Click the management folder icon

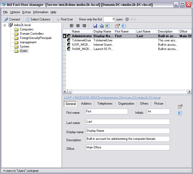pyautogui.click(x=16, y=42)
